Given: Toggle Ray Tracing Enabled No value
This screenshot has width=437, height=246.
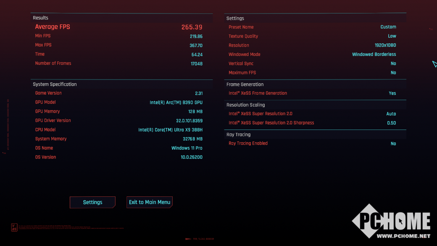Looking at the screenshot, I should [393, 144].
